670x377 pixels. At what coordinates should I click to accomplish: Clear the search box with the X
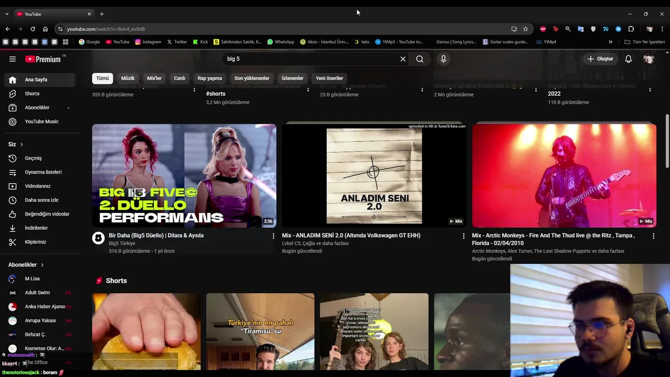pos(403,59)
